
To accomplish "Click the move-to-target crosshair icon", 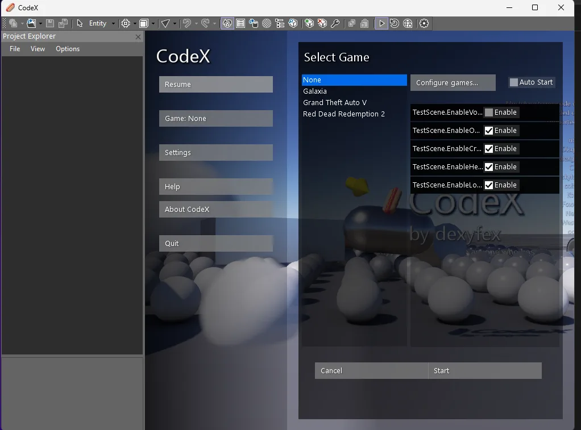I will [x=126, y=23].
